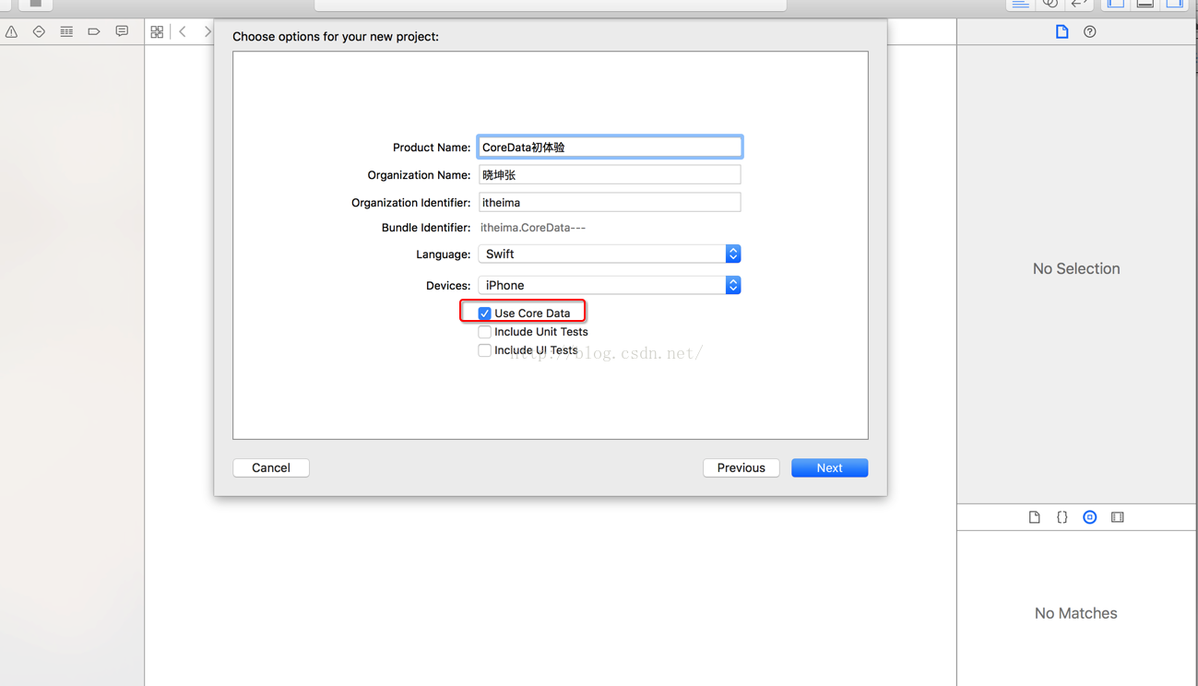Open the Media library
1198x686 pixels.
[x=1118, y=517]
